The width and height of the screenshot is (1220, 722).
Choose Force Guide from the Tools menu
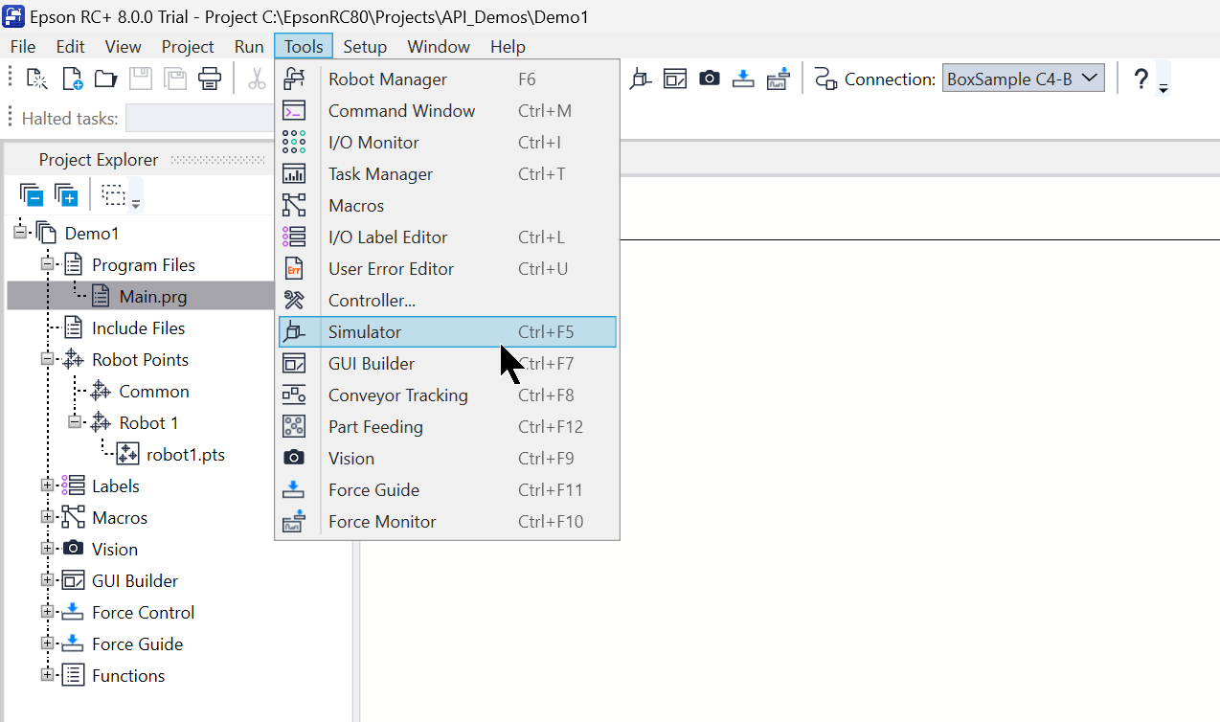click(447, 490)
